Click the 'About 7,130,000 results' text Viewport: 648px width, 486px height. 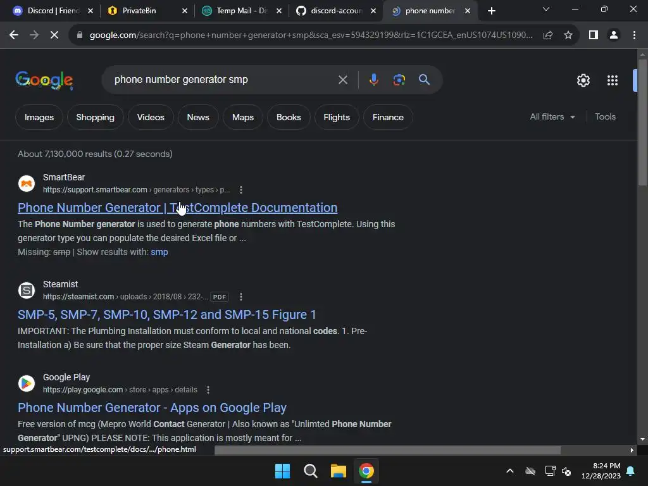[95, 154]
